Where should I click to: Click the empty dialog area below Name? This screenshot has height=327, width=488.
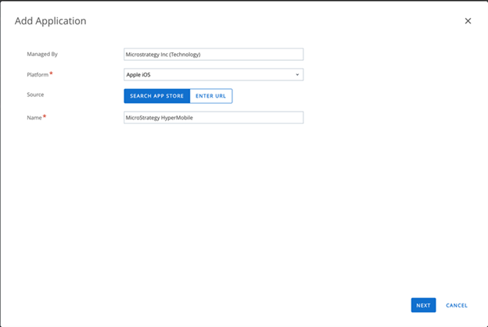coord(235,211)
